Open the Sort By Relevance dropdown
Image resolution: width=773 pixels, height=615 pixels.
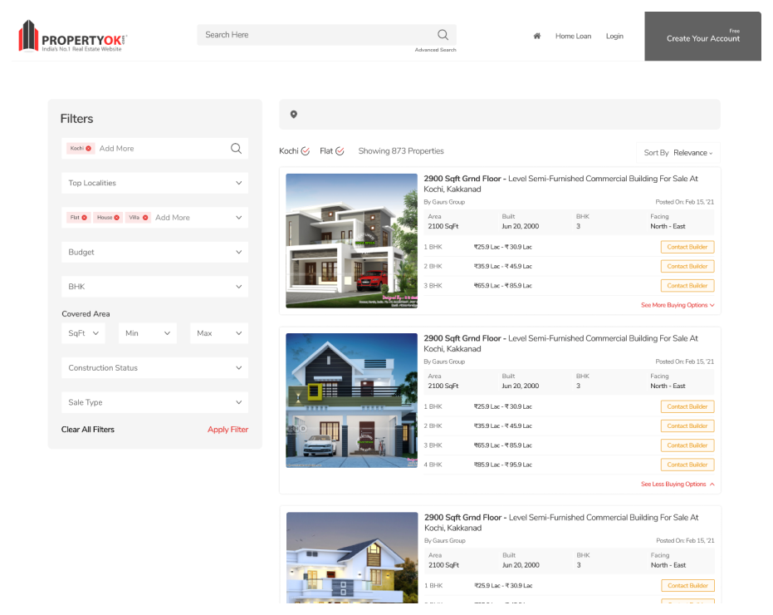pyautogui.click(x=678, y=153)
